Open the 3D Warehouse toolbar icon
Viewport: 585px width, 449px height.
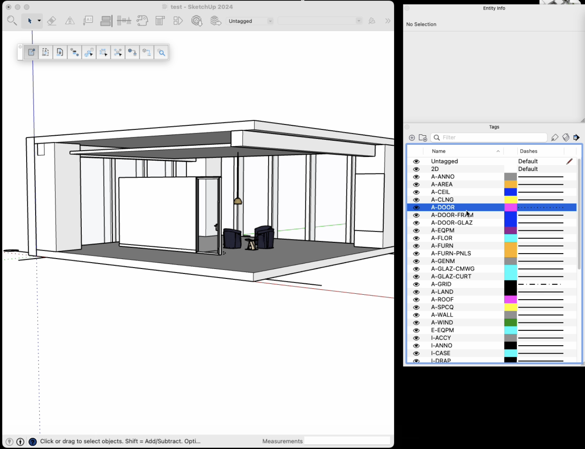tap(197, 21)
